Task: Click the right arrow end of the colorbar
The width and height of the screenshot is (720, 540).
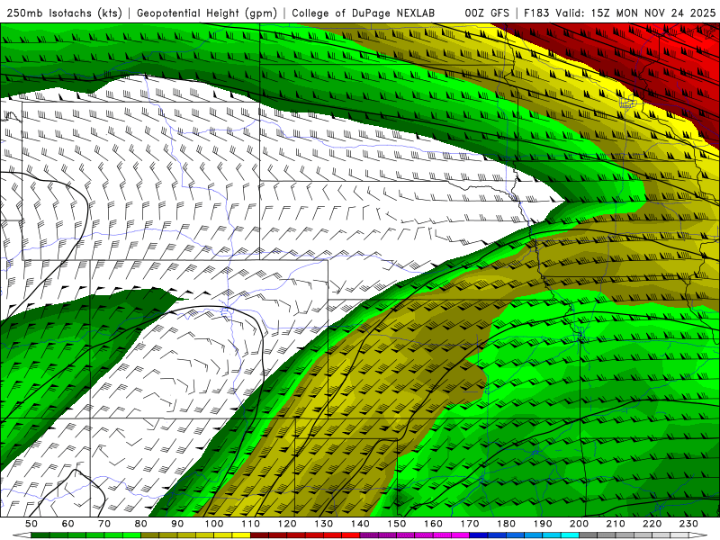Action: [698, 535]
